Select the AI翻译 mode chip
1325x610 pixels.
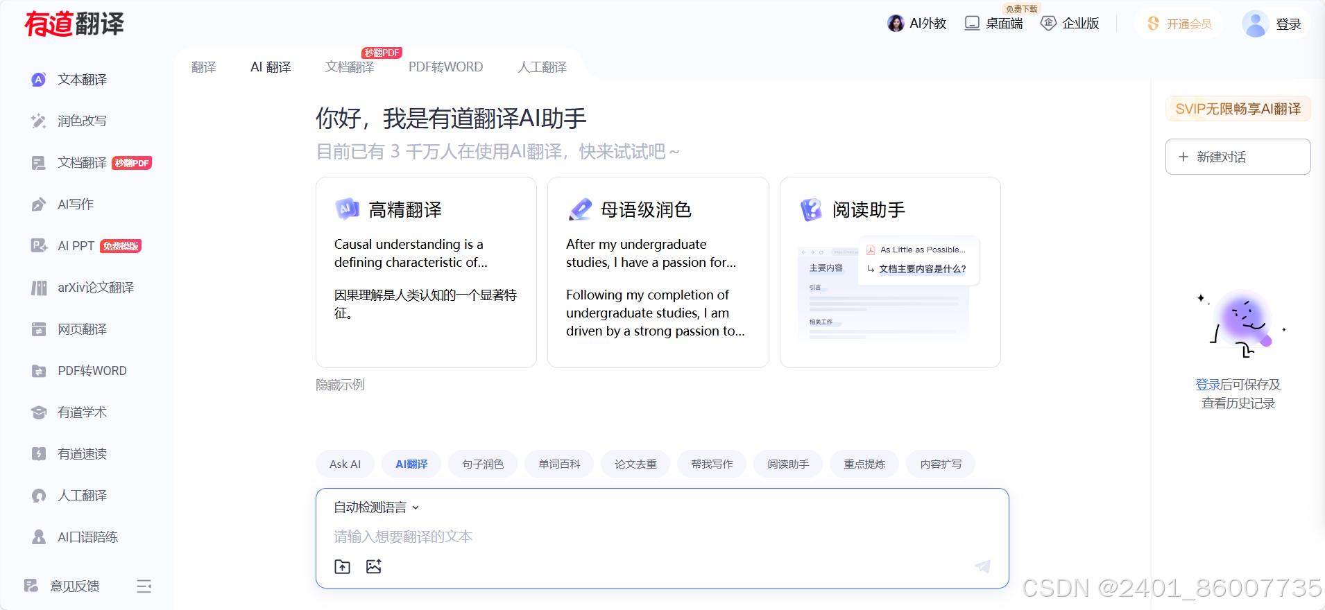pos(411,464)
